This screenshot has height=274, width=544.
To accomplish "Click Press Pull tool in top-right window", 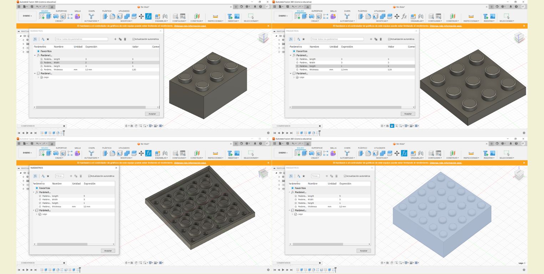I will [x=362, y=16].
